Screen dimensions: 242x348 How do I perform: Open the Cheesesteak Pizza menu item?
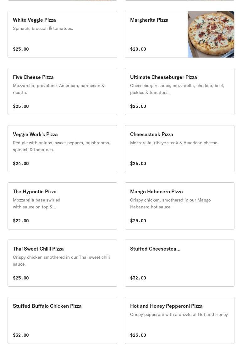[x=179, y=149]
